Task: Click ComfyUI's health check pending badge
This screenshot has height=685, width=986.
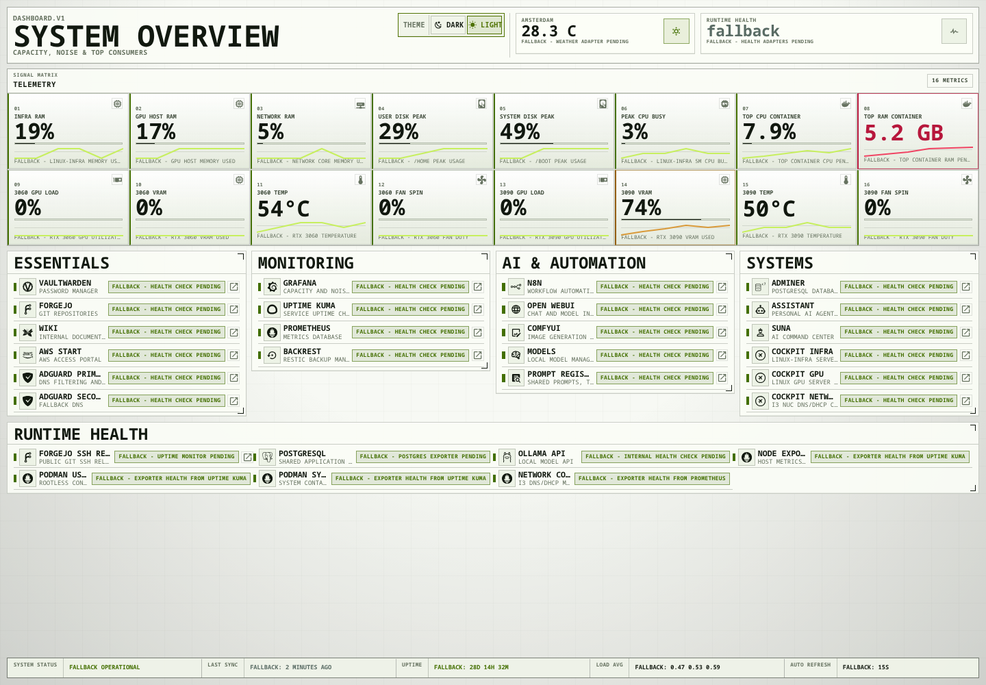Action: (655, 332)
